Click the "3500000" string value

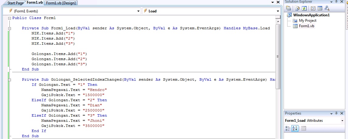point(93,126)
